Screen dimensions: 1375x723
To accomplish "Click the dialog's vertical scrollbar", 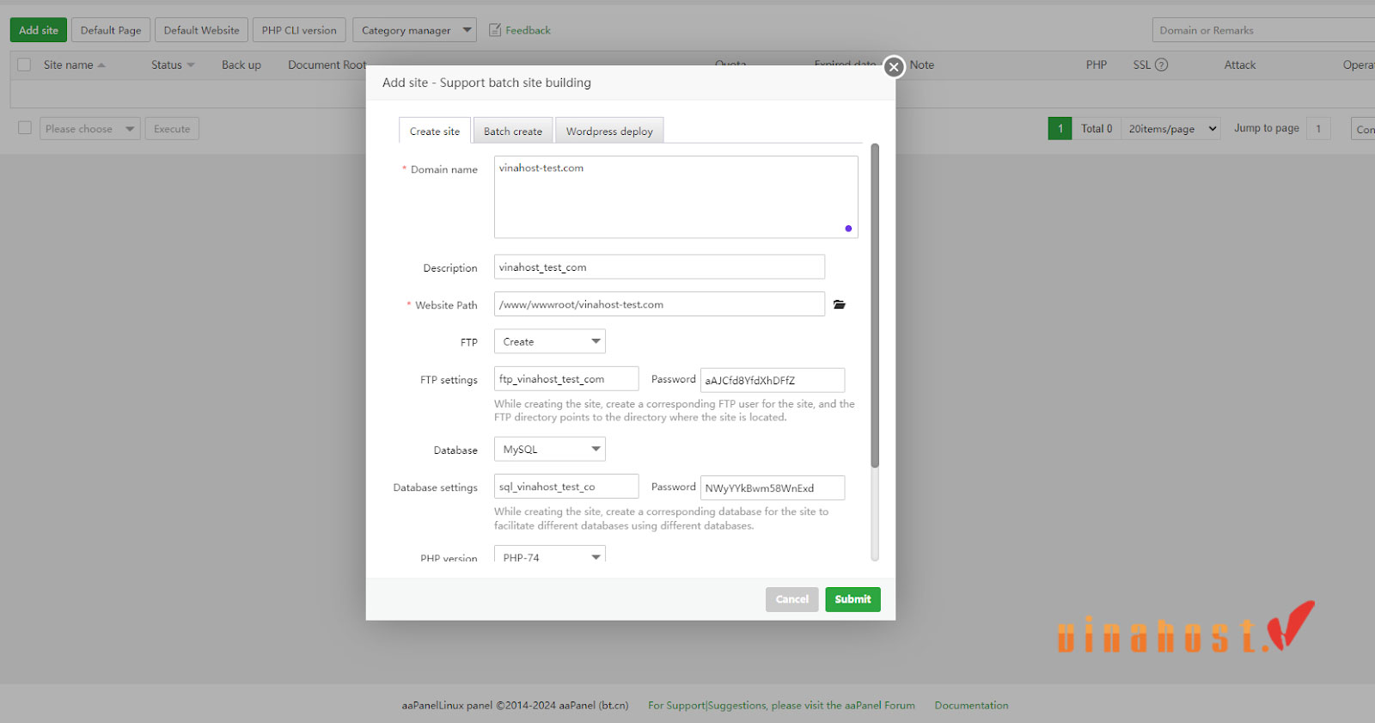I will click(875, 305).
